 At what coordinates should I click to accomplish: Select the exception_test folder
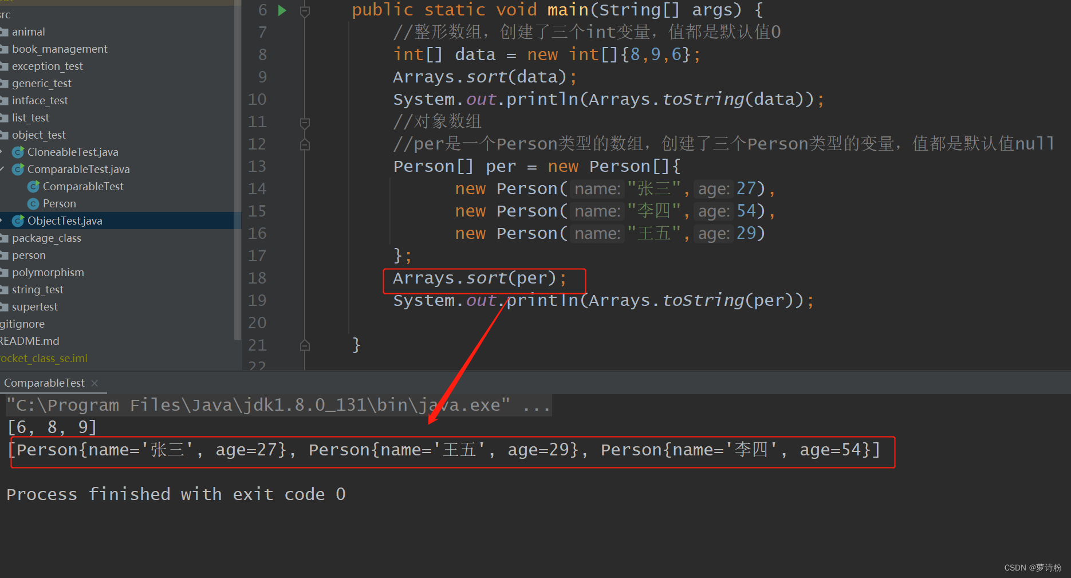pos(48,66)
